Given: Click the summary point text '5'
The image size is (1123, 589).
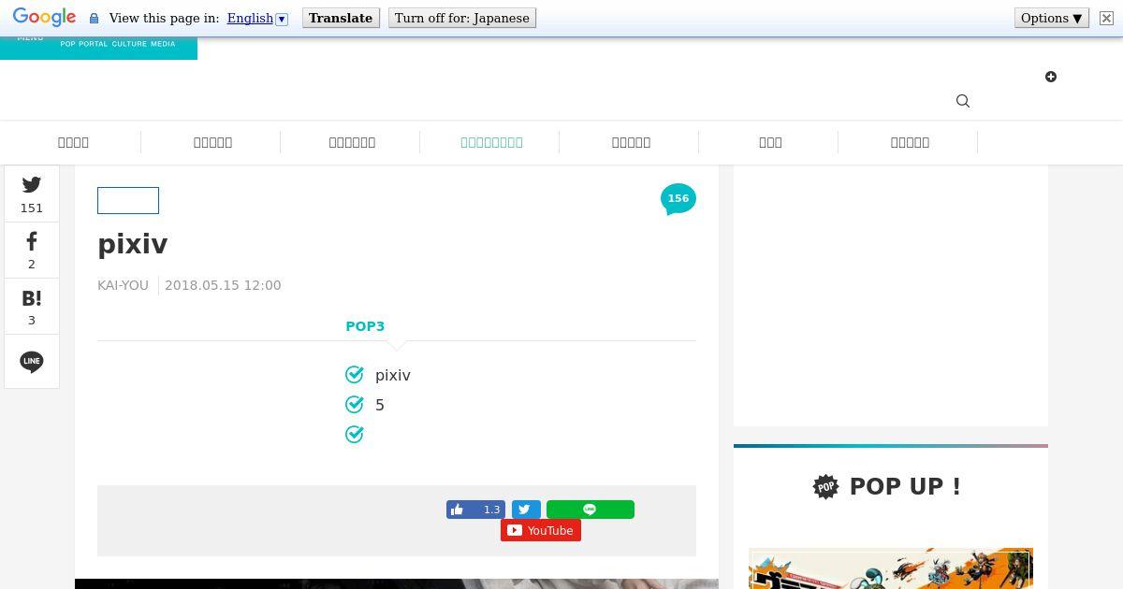Looking at the screenshot, I should (380, 405).
